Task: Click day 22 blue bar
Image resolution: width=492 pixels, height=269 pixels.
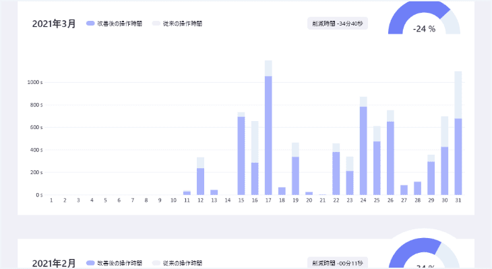Action: point(336,174)
